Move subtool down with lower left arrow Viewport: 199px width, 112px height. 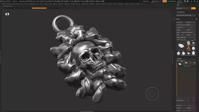click(188, 101)
